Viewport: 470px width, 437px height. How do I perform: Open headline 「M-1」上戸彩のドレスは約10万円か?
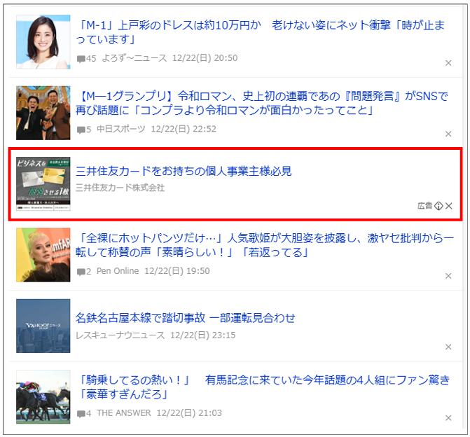pos(260,32)
